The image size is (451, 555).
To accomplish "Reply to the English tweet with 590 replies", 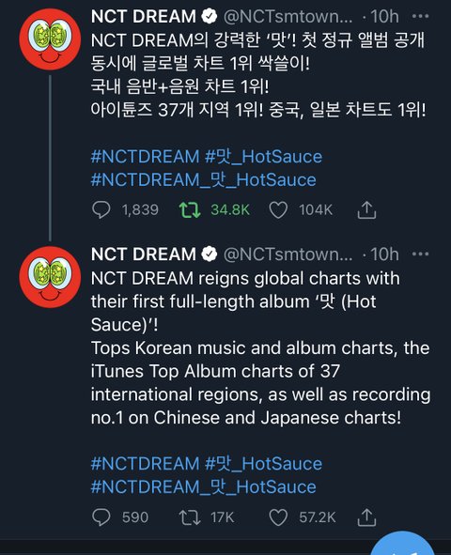I will click(101, 517).
